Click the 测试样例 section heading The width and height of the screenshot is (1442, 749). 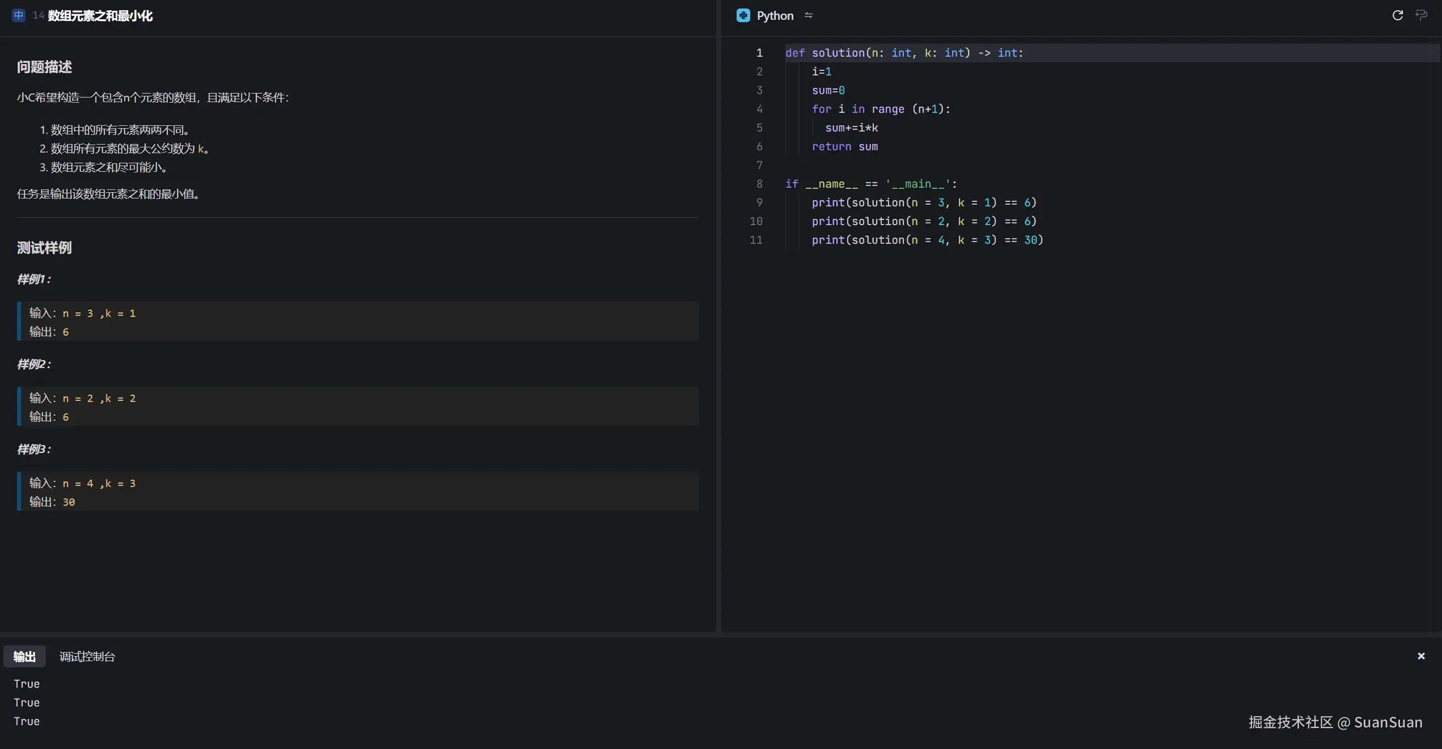coord(44,248)
